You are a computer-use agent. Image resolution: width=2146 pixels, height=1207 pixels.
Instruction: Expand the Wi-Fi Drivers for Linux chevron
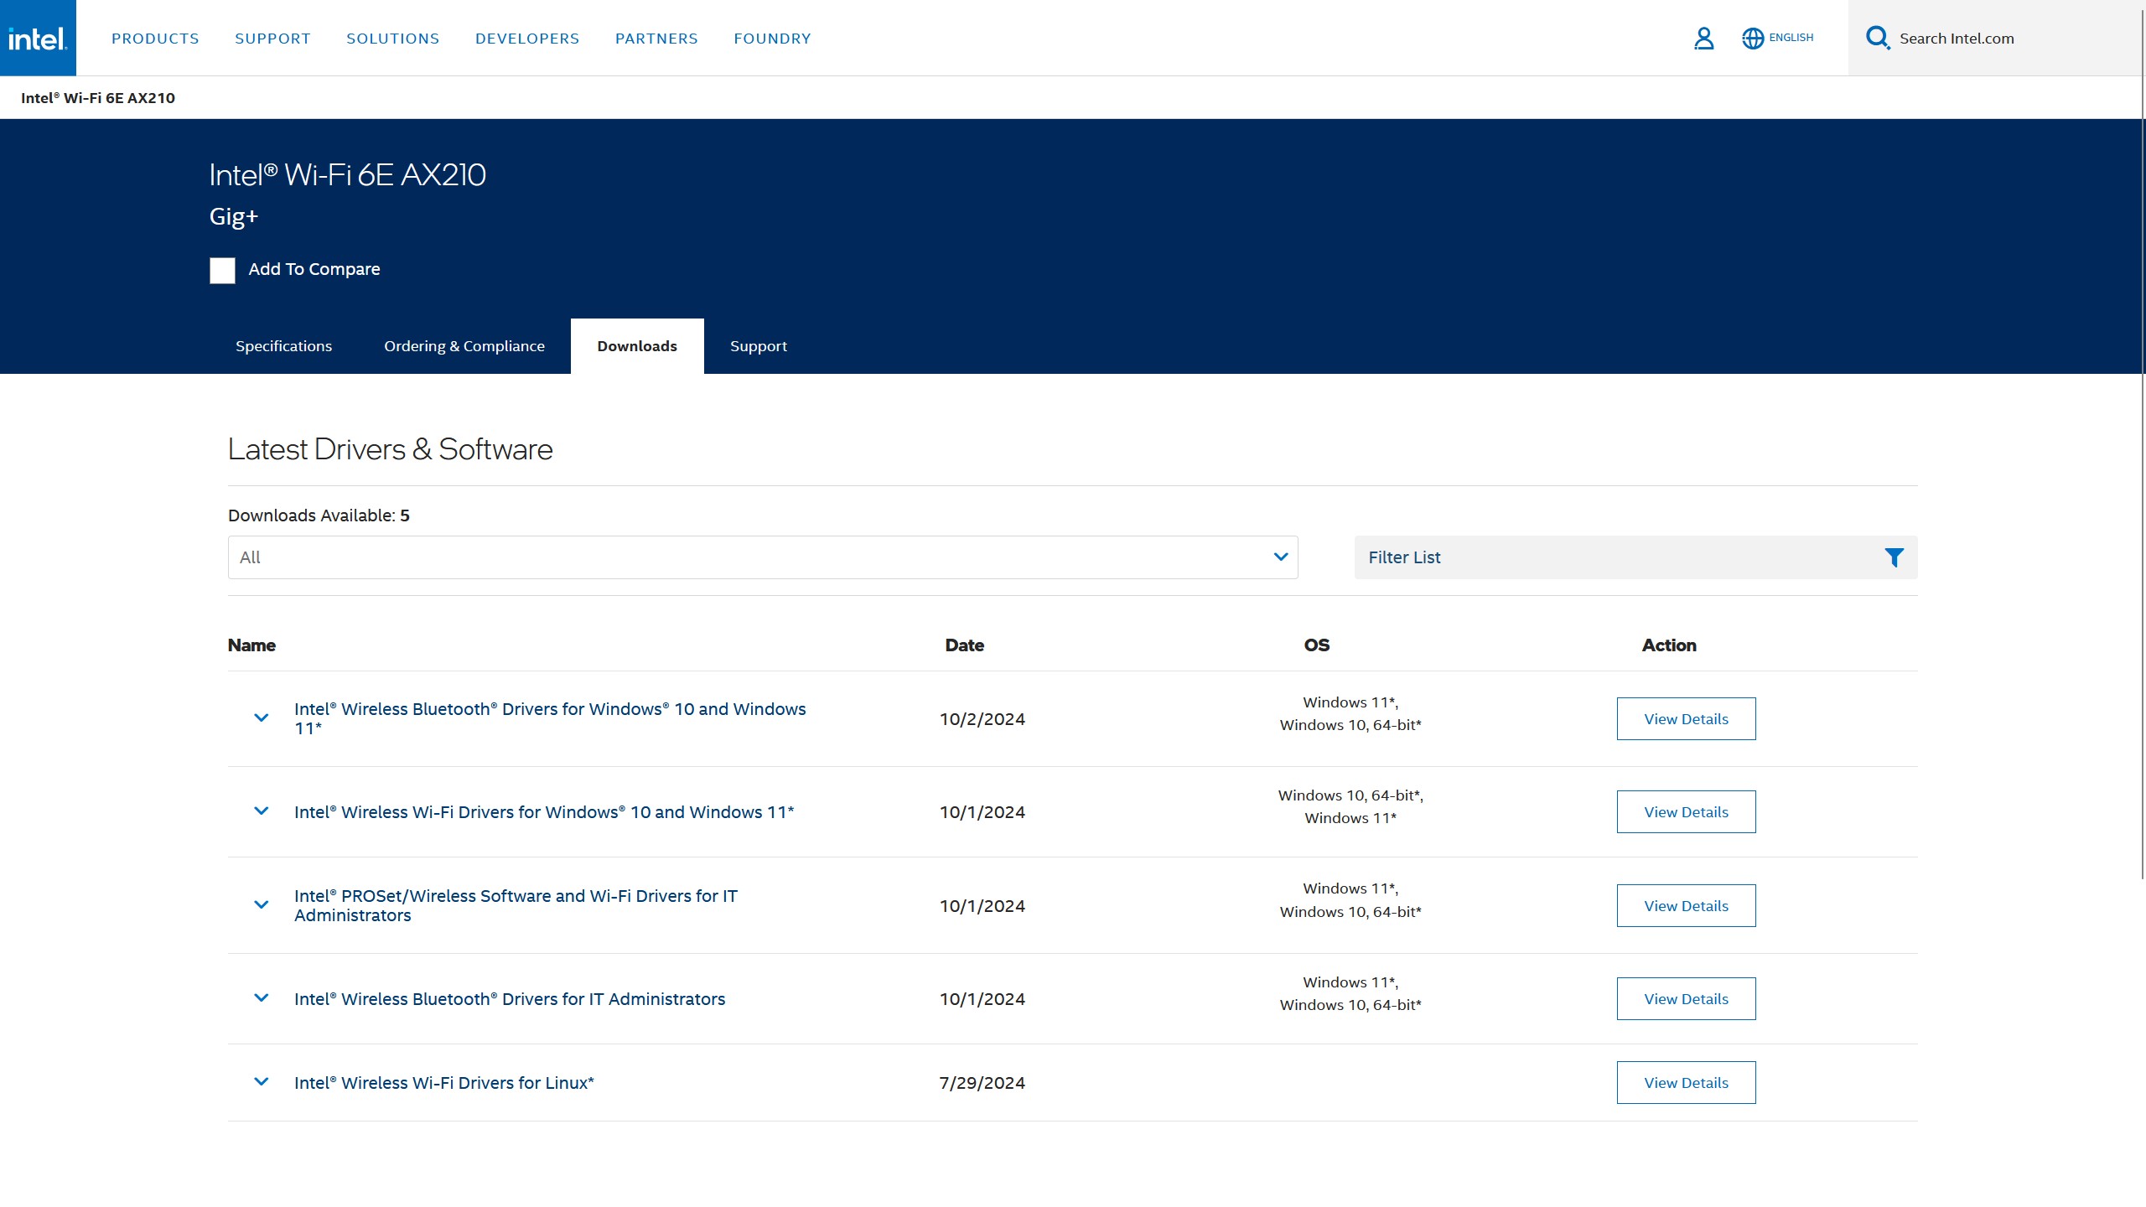[262, 1082]
